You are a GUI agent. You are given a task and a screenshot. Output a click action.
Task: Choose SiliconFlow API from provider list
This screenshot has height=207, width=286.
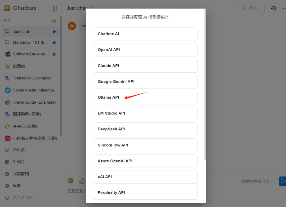click(145, 145)
